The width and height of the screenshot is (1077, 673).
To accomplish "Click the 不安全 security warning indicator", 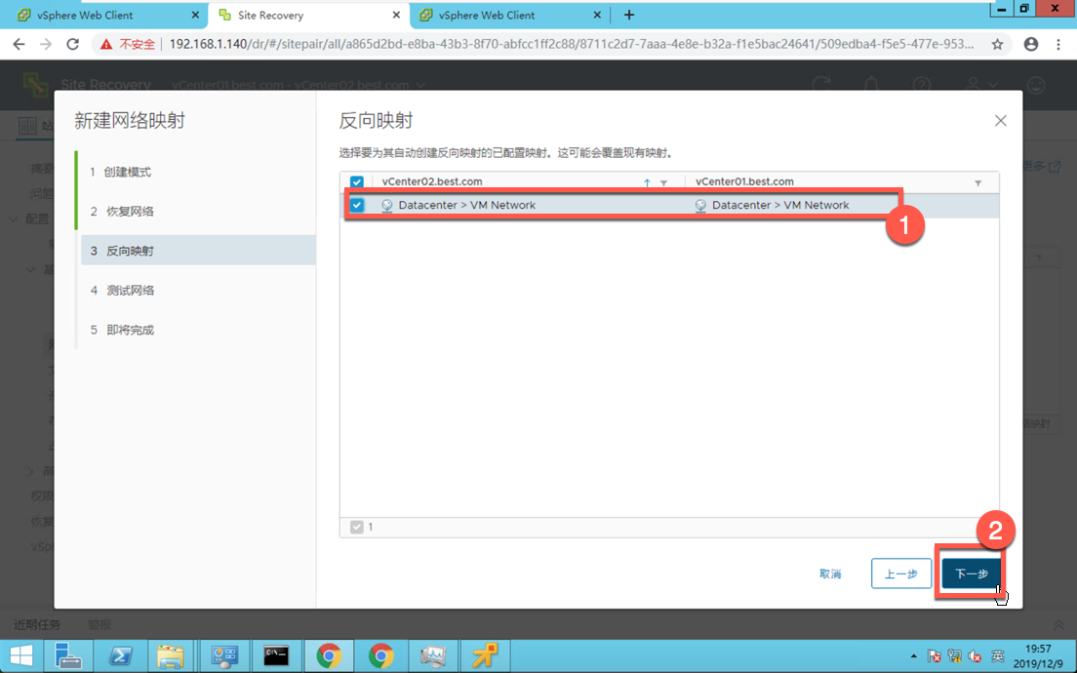I will pos(128,44).
